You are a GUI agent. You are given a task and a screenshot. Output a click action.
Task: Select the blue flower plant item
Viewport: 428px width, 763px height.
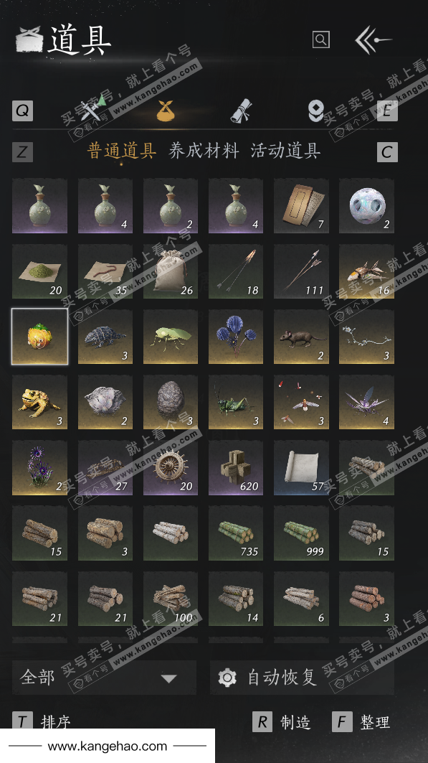point(236,336)
